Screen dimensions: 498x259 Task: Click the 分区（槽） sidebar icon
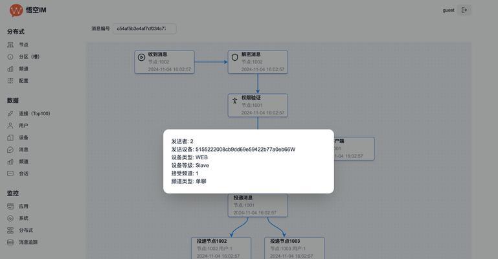[10, 57]
